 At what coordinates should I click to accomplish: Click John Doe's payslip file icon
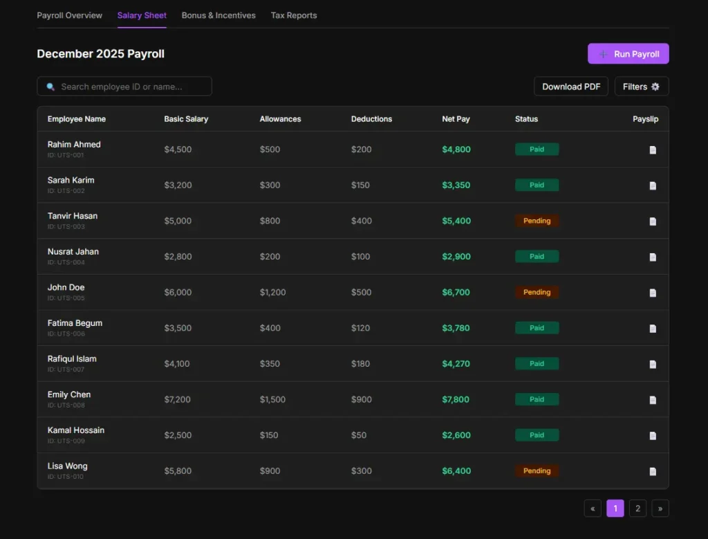click(653, 293)
